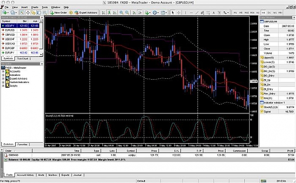The image size is (296, 183).
Task: Open the Strategy Tester toolbar icon
Action: 45,13
